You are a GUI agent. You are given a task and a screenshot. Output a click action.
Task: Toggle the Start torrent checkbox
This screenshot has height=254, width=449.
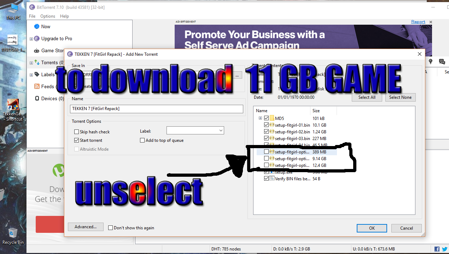pyautogui.click(x=76, y=140)
